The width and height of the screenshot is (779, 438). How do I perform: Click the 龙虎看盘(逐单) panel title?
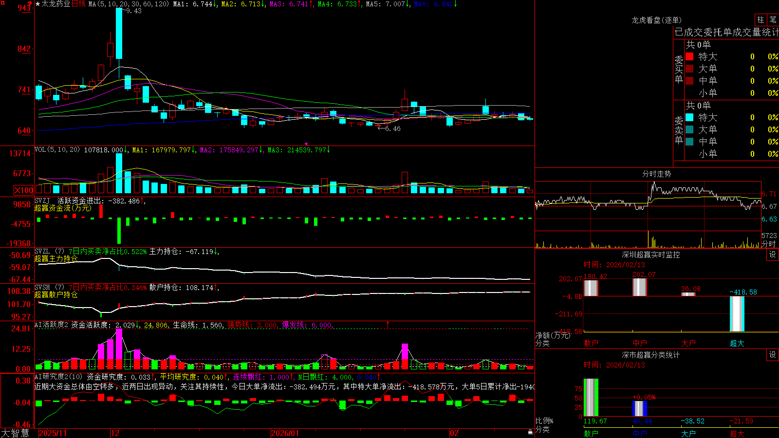coord(656,20)
